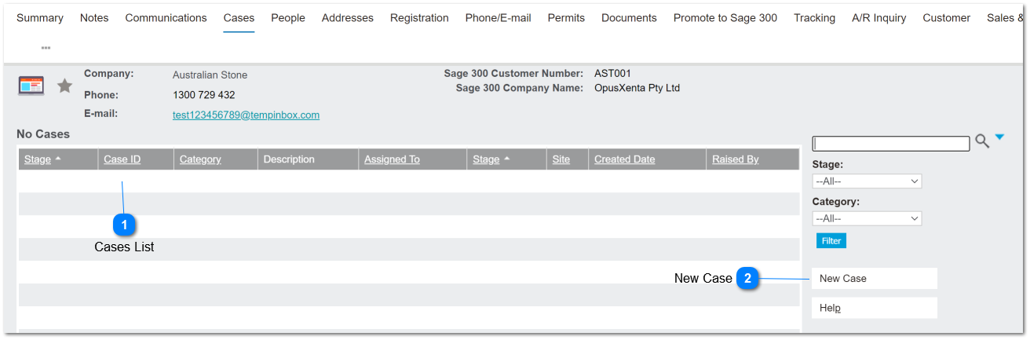Open the A/R Inquiry tab
1030x340 pixels.
[879, 18]
